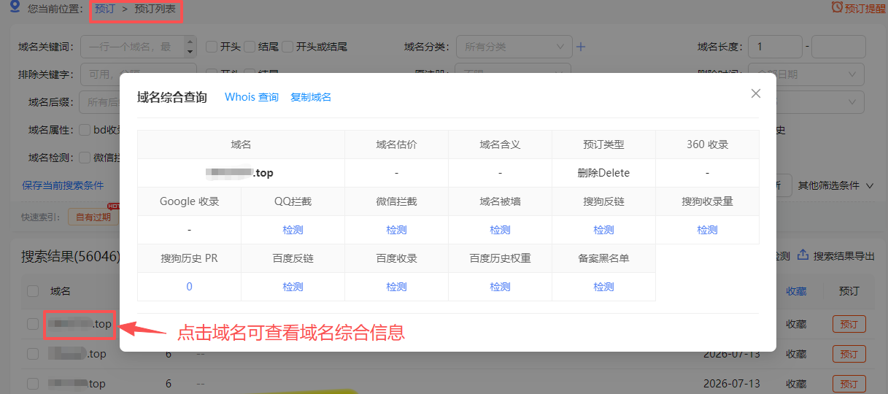Click 复制域名 in the dialog header

(311, 97)
